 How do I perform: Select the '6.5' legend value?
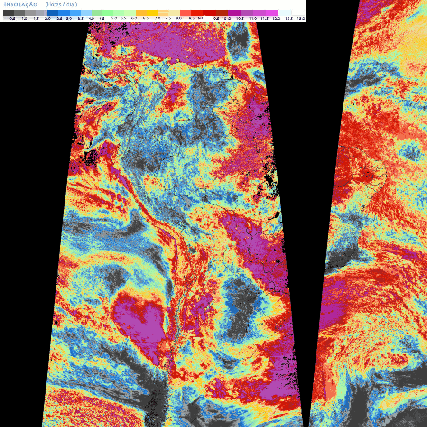coord(146,18)
